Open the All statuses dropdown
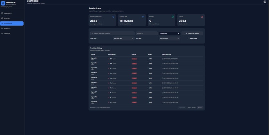 [169, 33]
